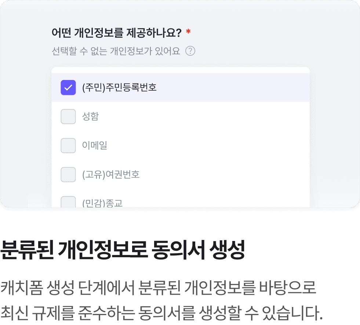Check the 이메일 checkbox
Image resolution: width=360 pixels, height=325 pixels.
pyautogui.click(x=68, y=145)
